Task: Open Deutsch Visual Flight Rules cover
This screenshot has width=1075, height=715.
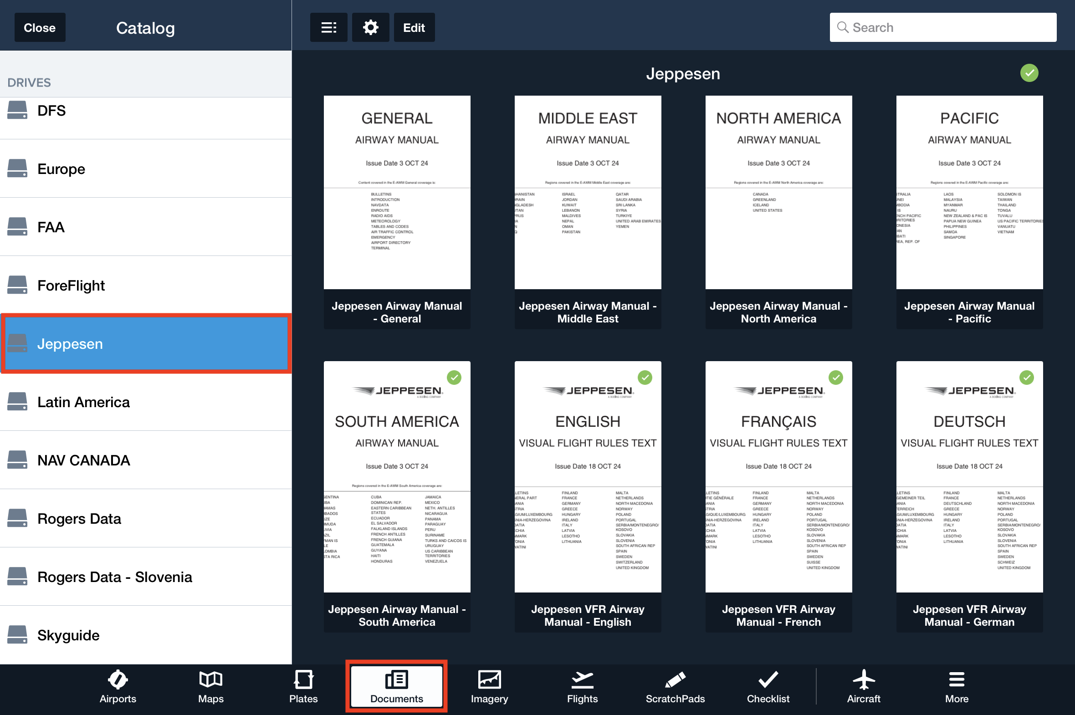Action: click(x=969, y=477)
